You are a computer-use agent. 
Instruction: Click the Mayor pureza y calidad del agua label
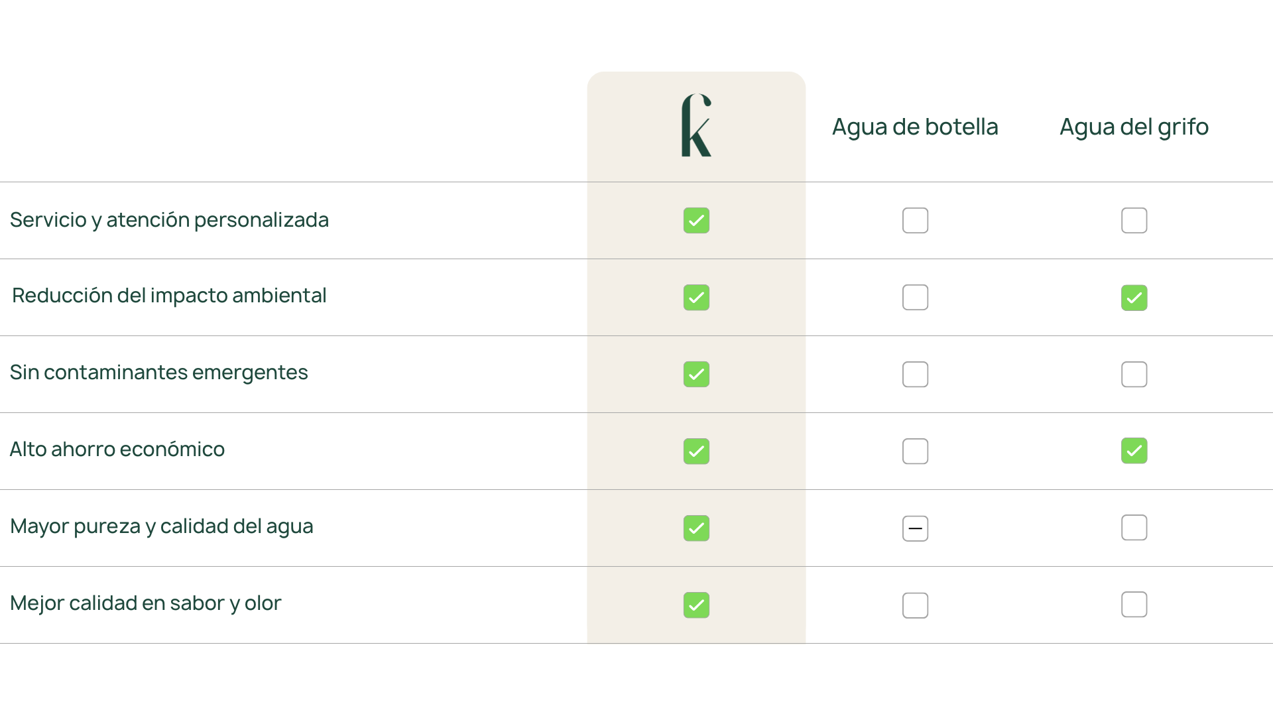(x=162, y=526)
